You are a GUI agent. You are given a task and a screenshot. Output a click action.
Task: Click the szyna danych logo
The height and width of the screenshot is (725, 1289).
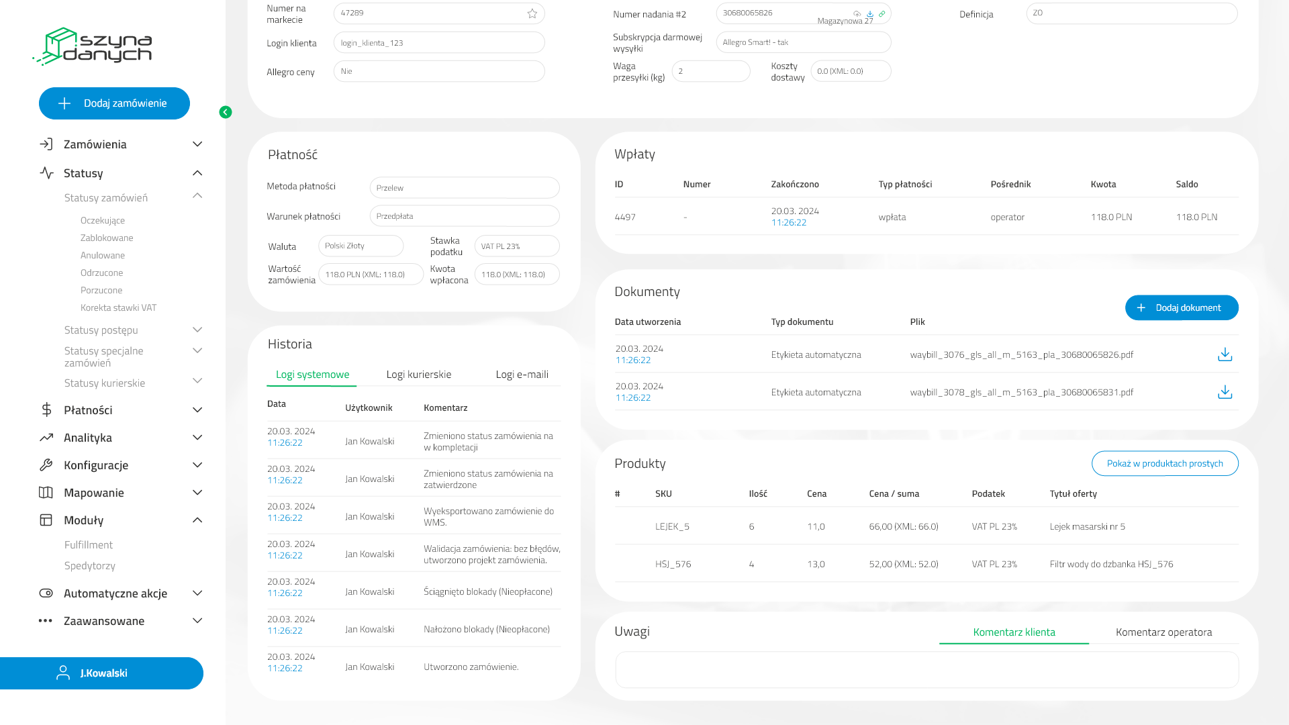click(93, 46)
